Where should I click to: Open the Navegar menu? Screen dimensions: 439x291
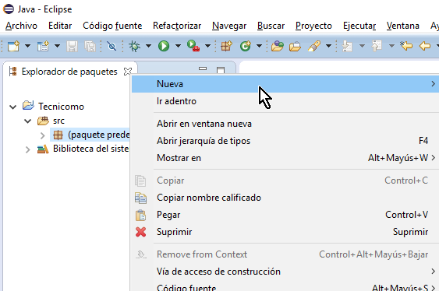(229, 26)
